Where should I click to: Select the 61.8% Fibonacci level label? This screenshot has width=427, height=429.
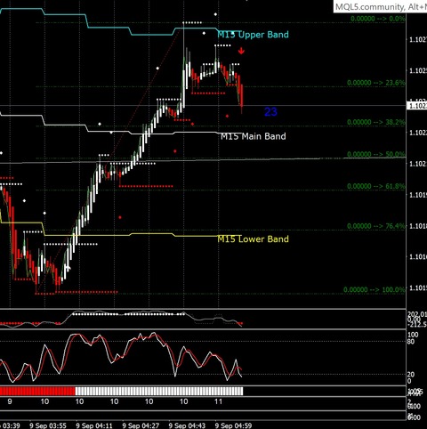[x=375, y=186]
